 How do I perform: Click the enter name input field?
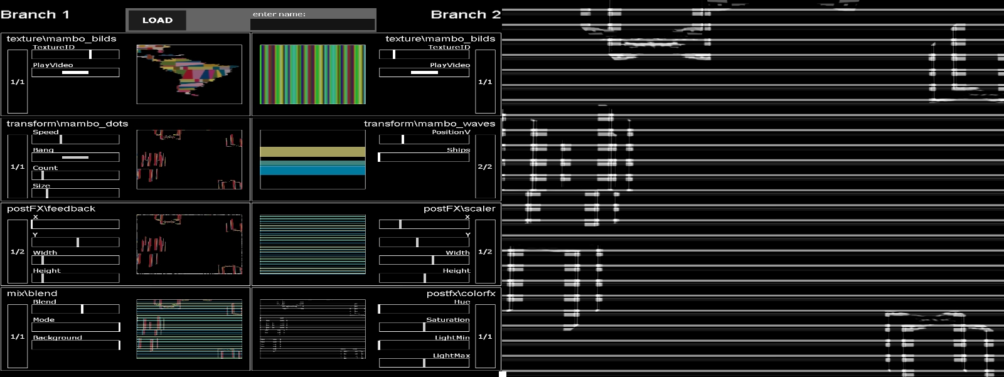[x=312, y=24]
